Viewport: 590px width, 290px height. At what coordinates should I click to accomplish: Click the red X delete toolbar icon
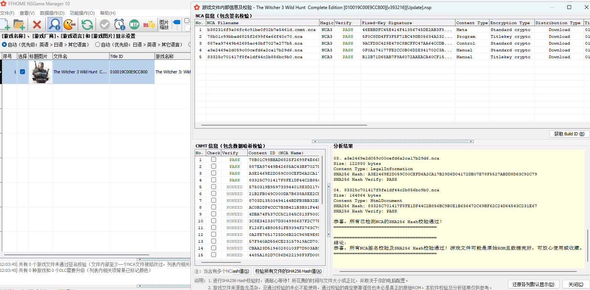coord(37,25)
